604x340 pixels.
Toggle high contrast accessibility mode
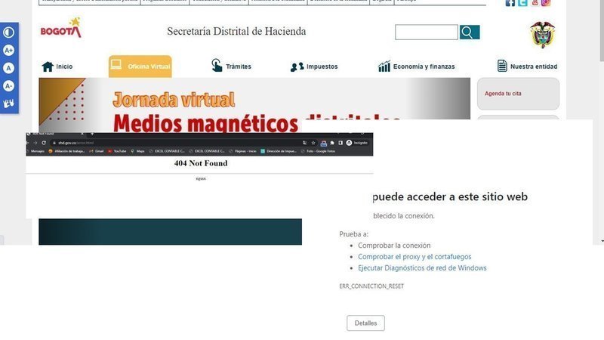[9, 32]
